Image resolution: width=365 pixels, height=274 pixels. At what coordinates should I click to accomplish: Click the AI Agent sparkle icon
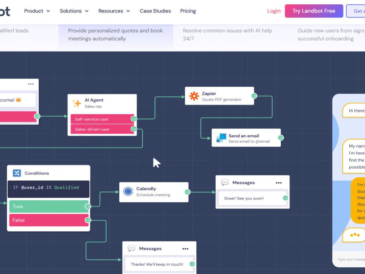click(x=77, y=103)
